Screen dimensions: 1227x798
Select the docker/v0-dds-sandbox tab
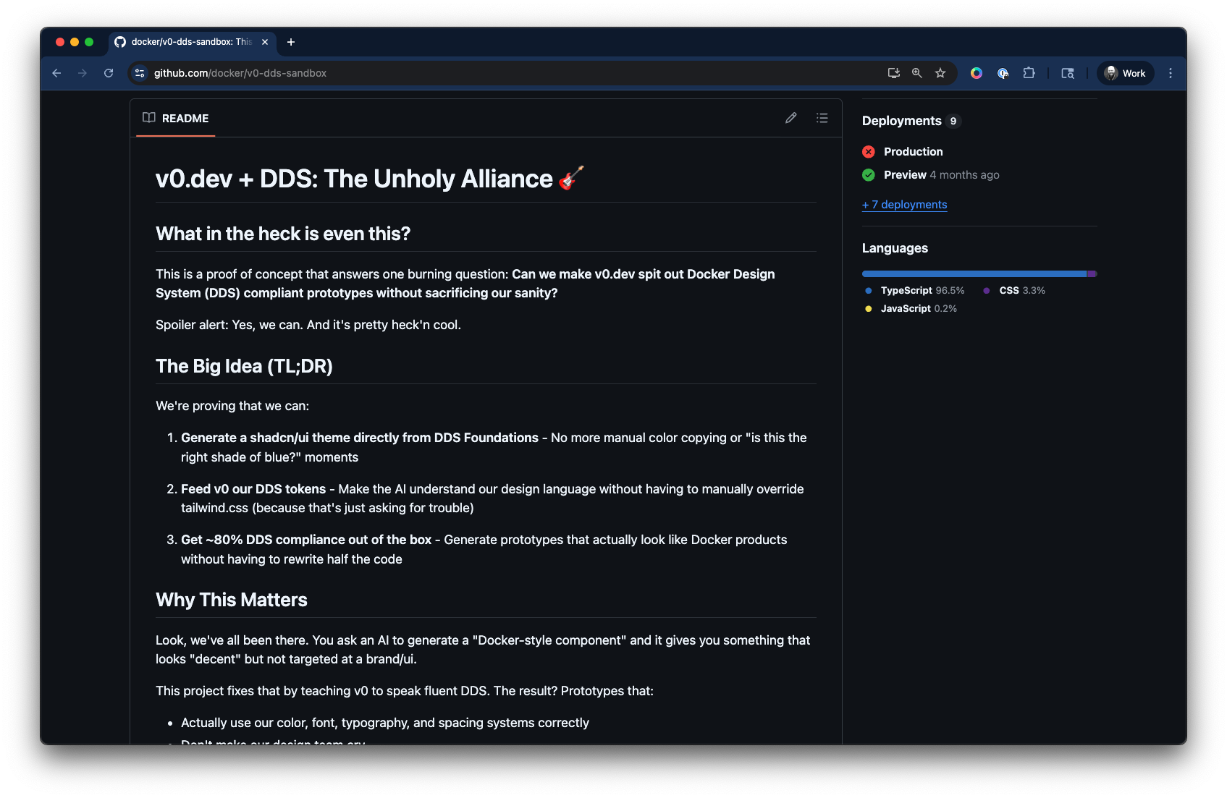[x=185, y=43]
